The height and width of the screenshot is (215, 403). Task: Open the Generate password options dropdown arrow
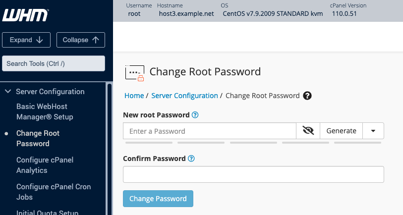tap(373, 131)
